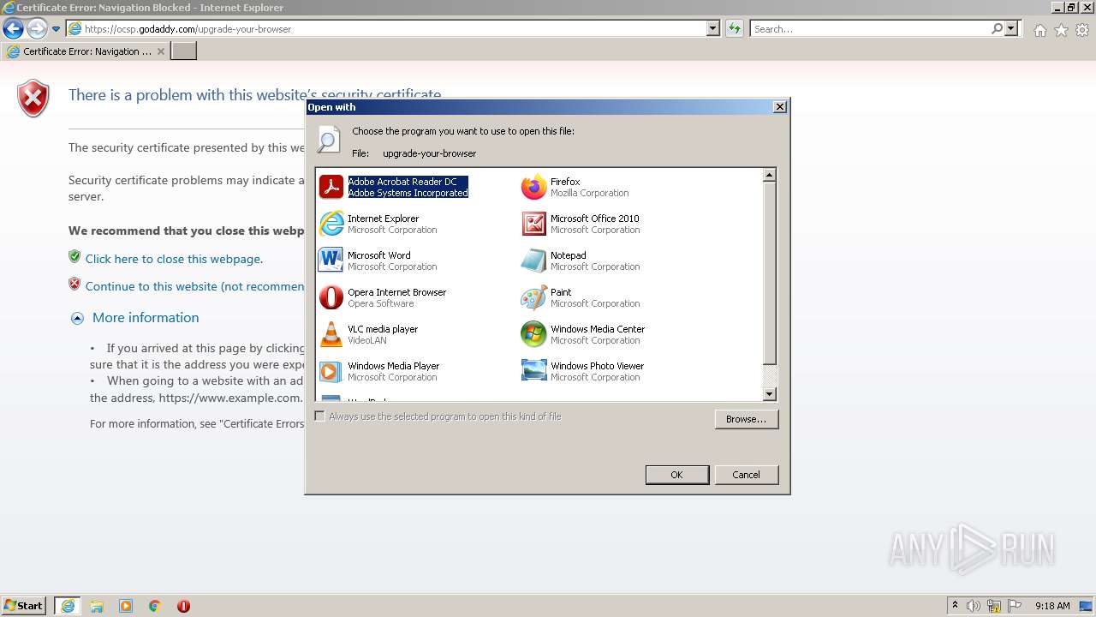Go back with the browser Back arrow
1096x617 pixels.
coord(13,29)
